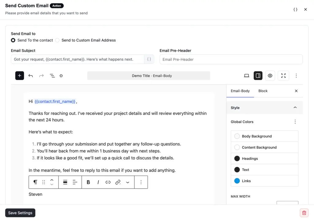
Task: Click the Email Pre-Header input field
Action: click(231, 59)
